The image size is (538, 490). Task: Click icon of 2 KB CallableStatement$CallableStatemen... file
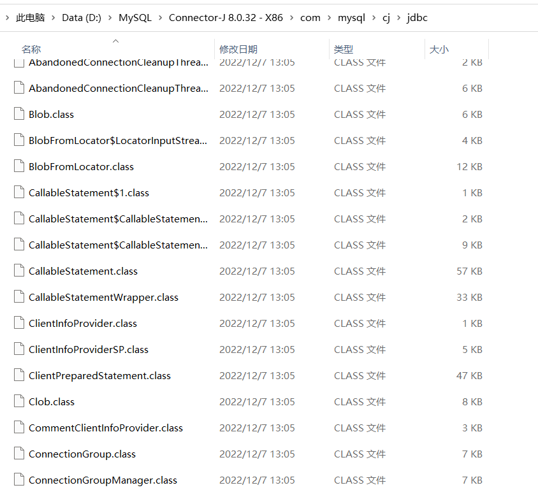[19, 218]
